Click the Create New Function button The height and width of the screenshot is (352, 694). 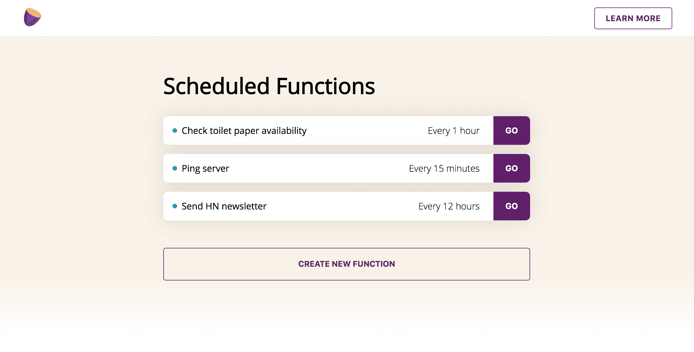coord(346,264)
